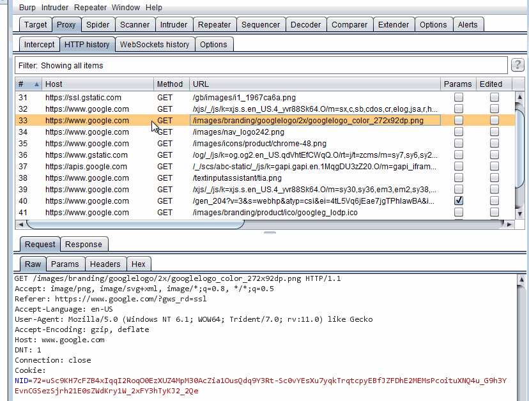Open the Filter: Showing all items bar
The image size is (529, 401).
pyautogui.click(x=261, y=65)
